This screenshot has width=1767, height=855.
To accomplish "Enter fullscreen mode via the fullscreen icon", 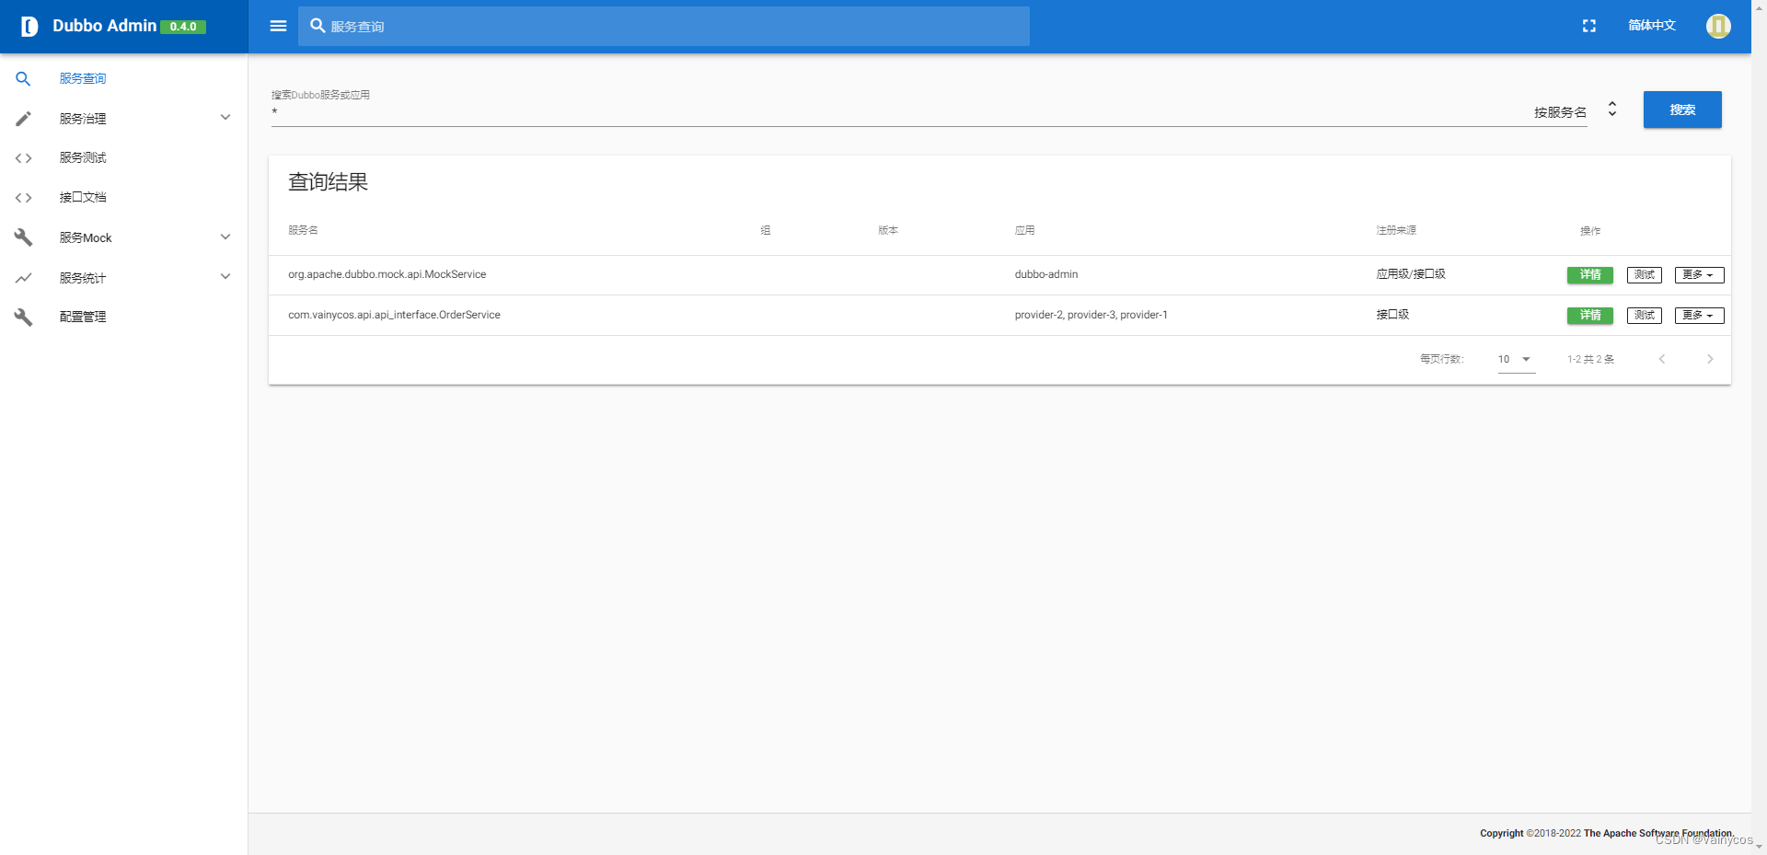I will coord(1589,26).
